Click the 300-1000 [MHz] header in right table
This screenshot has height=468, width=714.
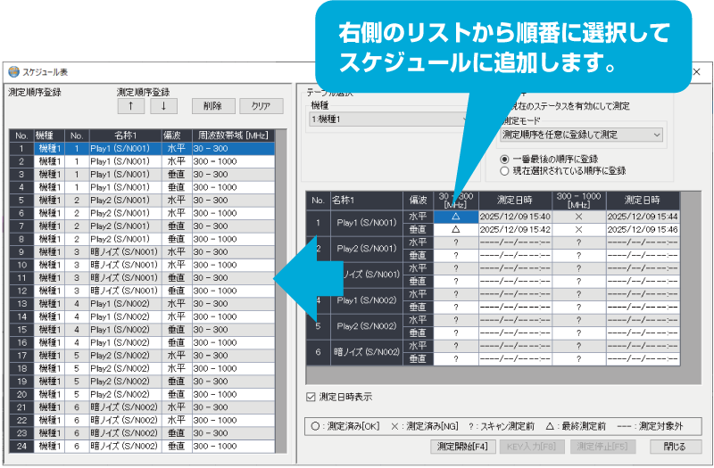578,201
